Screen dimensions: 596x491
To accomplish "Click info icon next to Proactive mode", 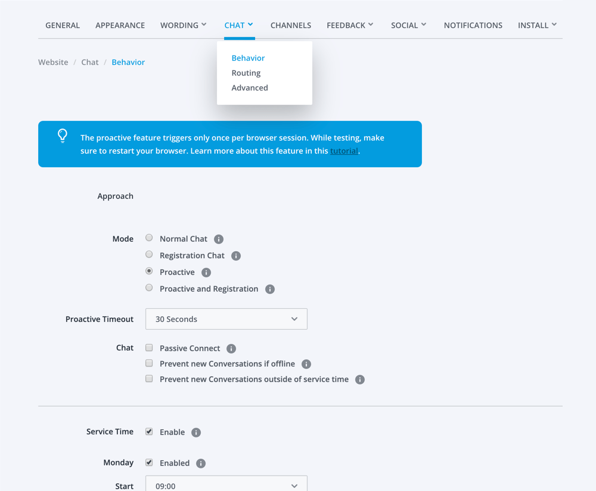I will [206, 273].
